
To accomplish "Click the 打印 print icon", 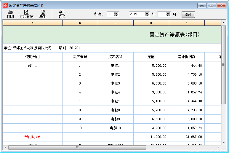I will pyautogui.click(x=10, y=14).
